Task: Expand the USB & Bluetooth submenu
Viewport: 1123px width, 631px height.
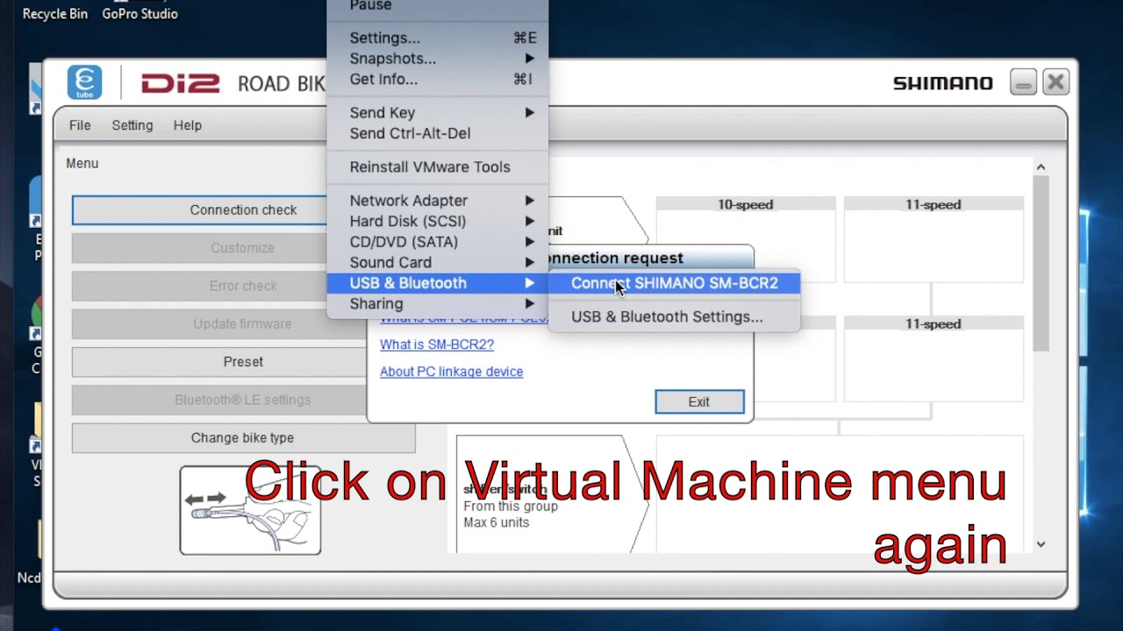Action: [437, 283]
